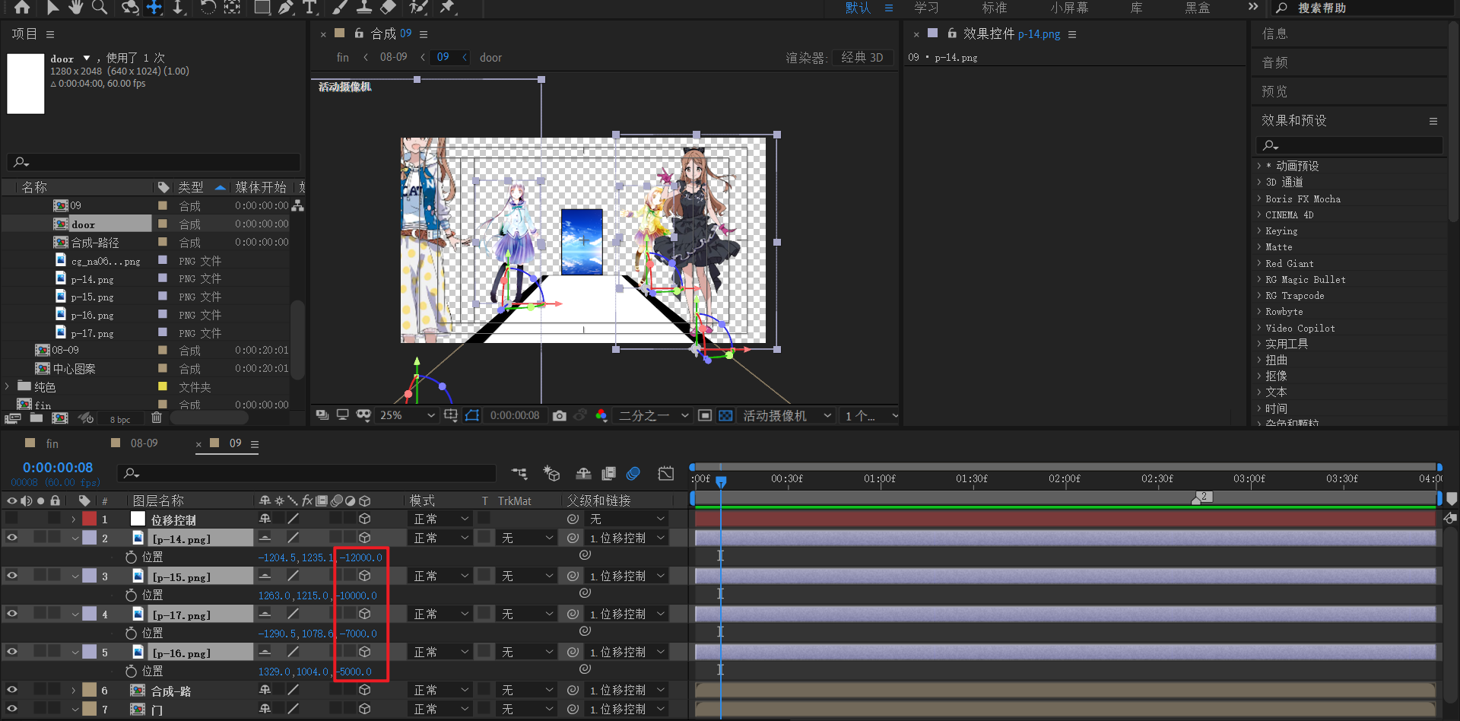Open the 信息 panel
This screenshot has height=721, width=1460.
click(x=1274, y=33)
